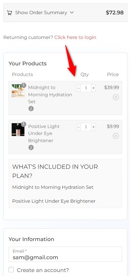This screenshot has width=130, height=276.
Task: Show info for Positive Light Under Eye Brightener
Action: click(x=31, y=147)
